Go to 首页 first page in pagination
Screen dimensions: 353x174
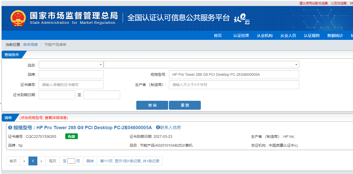[x=13, y=161]
